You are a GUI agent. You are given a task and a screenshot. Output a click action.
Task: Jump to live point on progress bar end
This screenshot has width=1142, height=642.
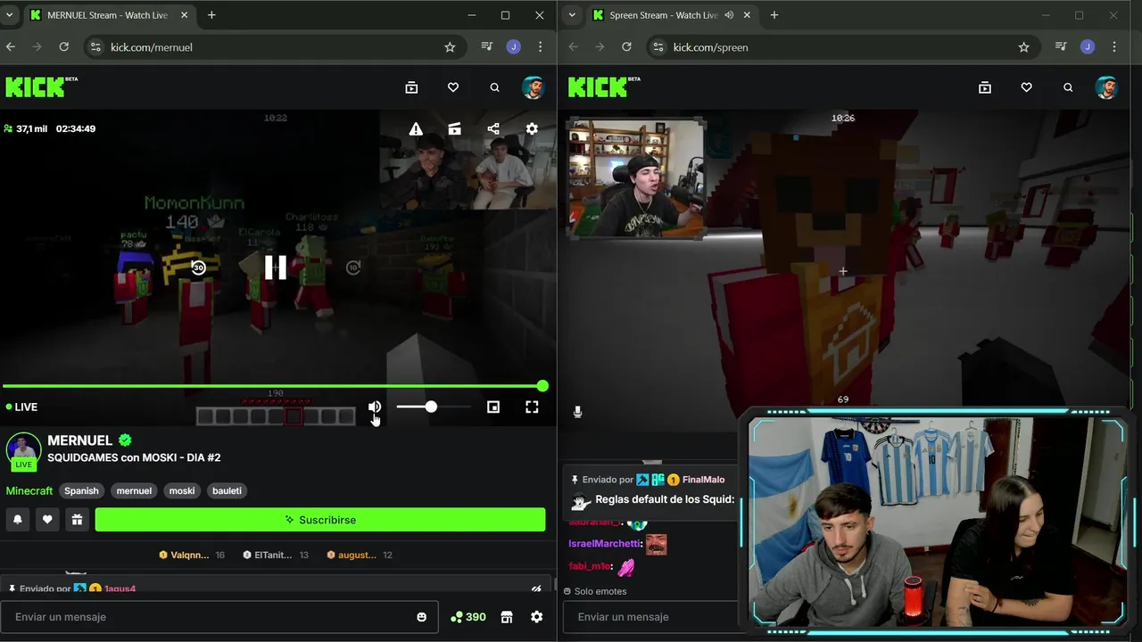(x=542, y=386)
